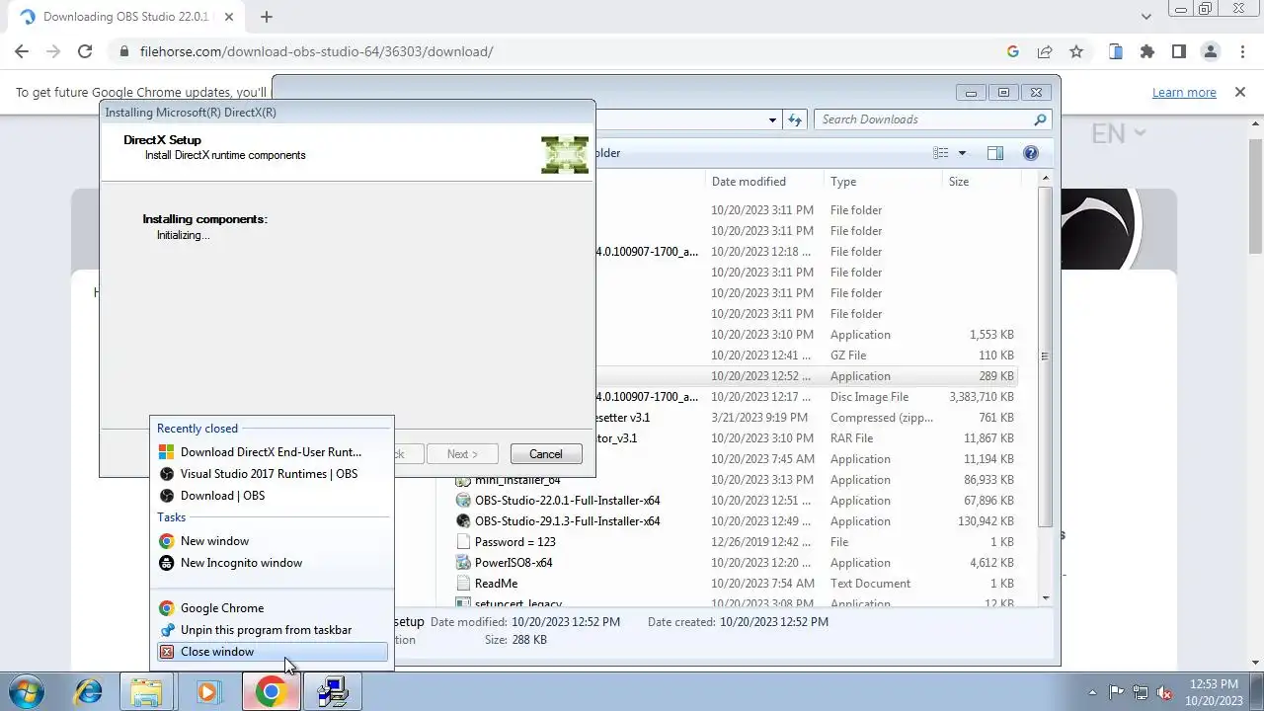Select Unpin this program from taskbar
Image resolution: width=1264 pixels, height=711 pixels.
click(272, 630)
